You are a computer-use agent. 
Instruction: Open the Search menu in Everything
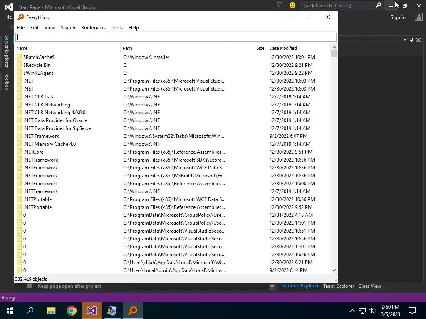coord(68,28)
